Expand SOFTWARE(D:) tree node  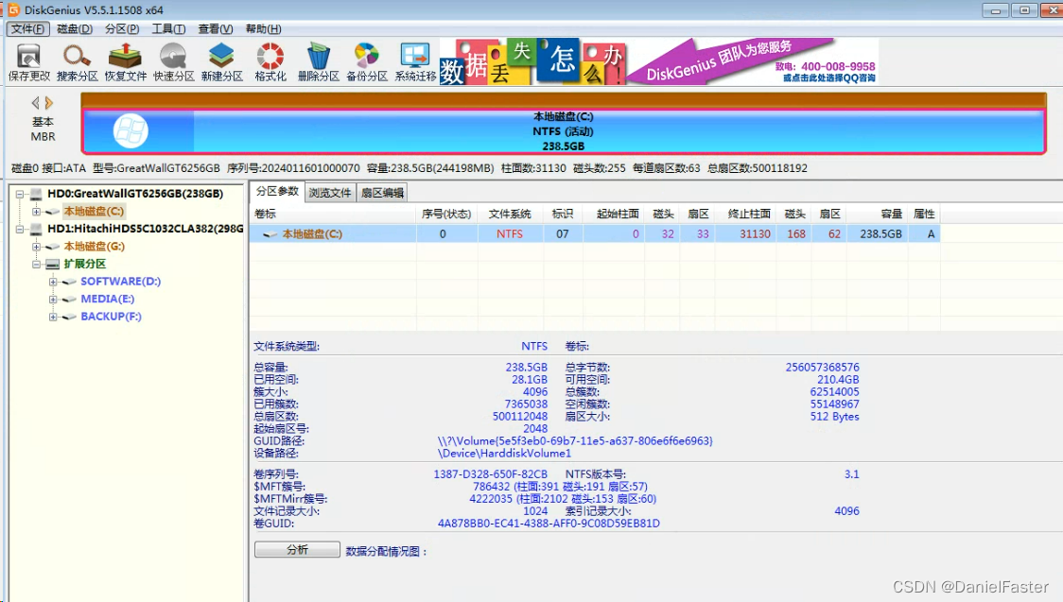(53, 282)
